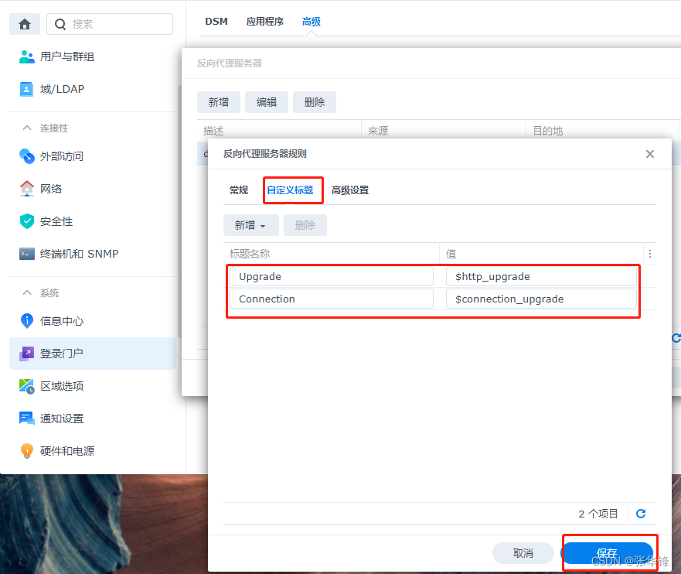Screen dimensions: 681x574
Task: Click 新增 in the reverse proxy window
Action: [x=219, y=102]
